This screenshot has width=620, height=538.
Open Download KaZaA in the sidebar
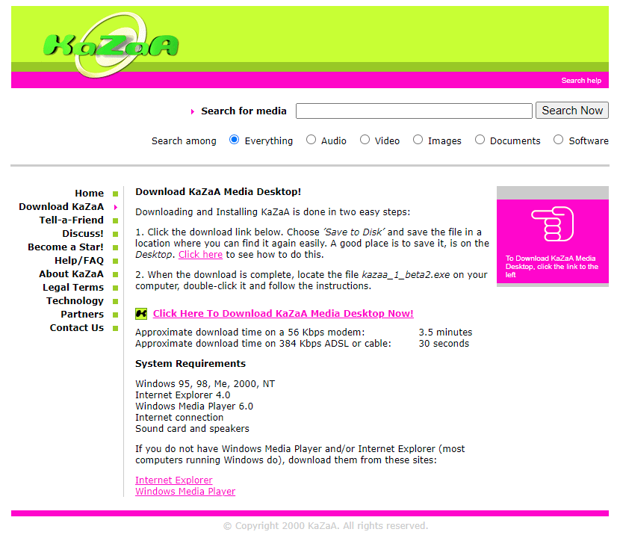(x=61, y=207)
